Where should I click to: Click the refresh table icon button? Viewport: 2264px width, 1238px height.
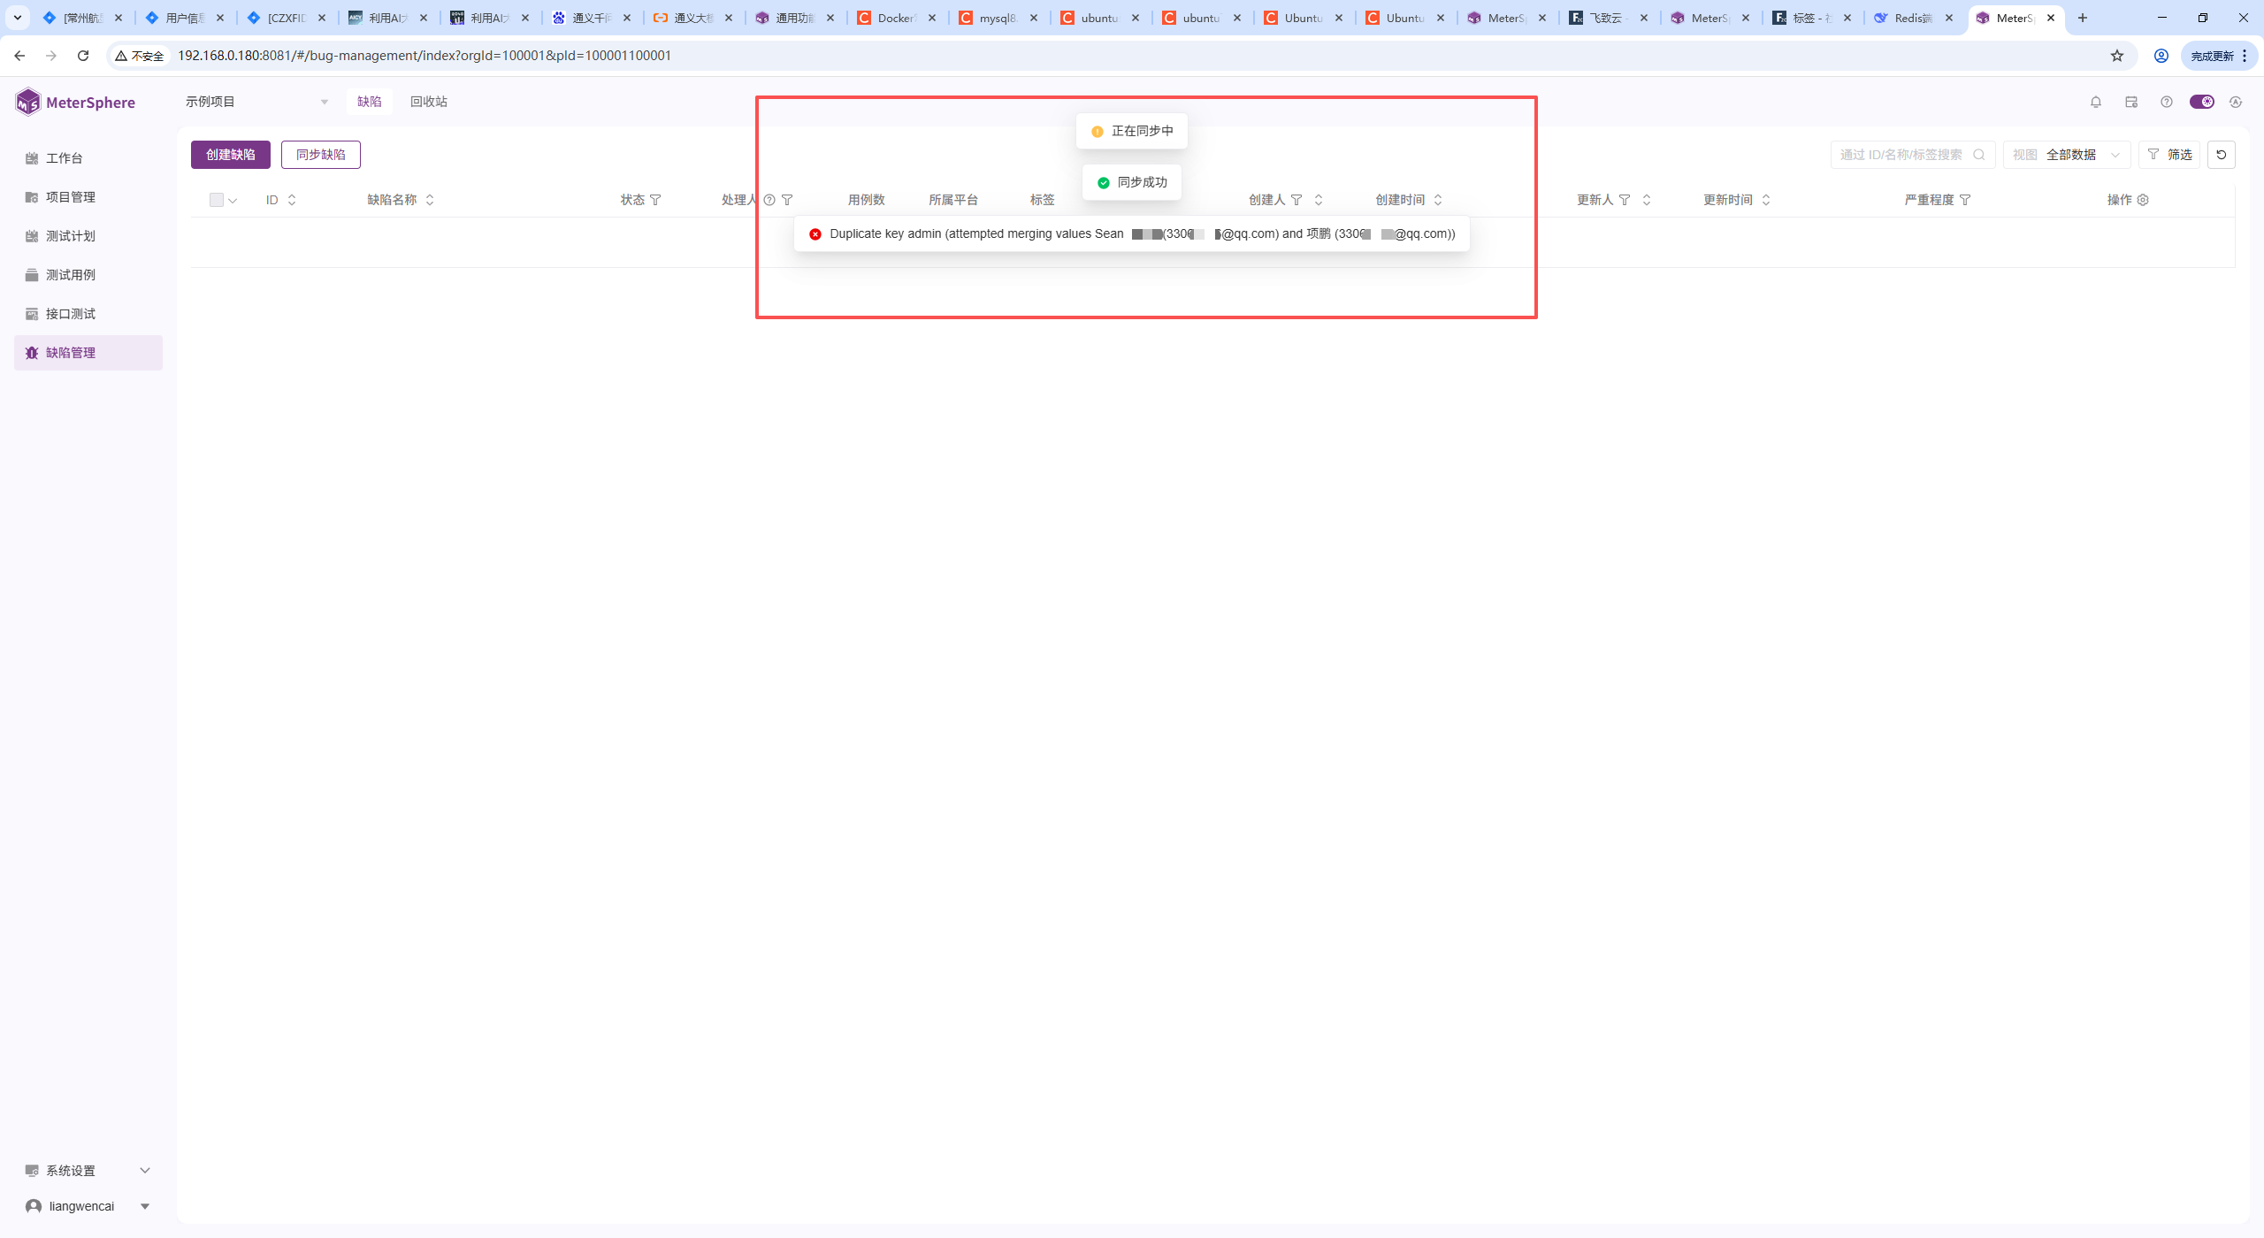(2221, 155)
